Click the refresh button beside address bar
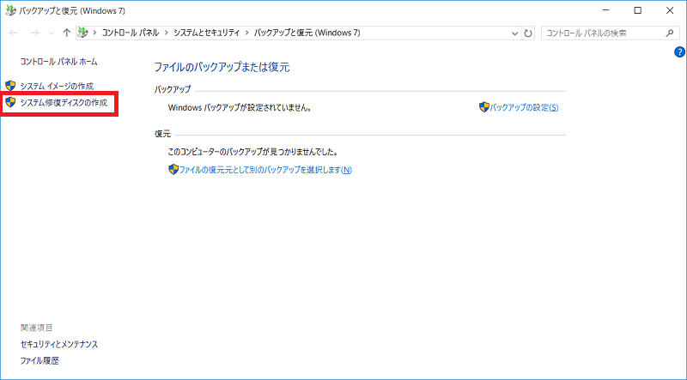Viewport: 687px width, 380px height. [528, 33]
